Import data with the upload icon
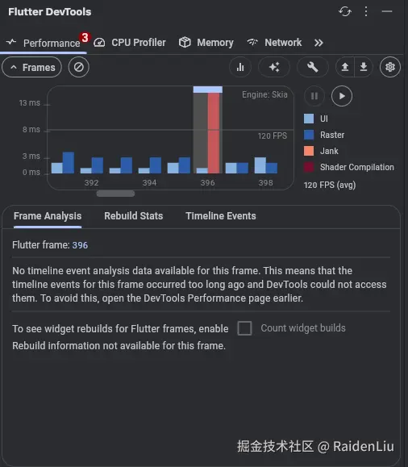 click(345, 67)
